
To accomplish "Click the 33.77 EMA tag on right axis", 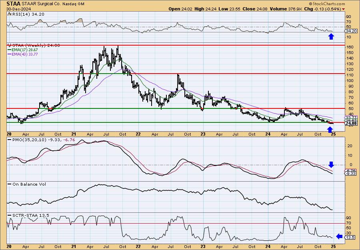I will coord(350,118).
